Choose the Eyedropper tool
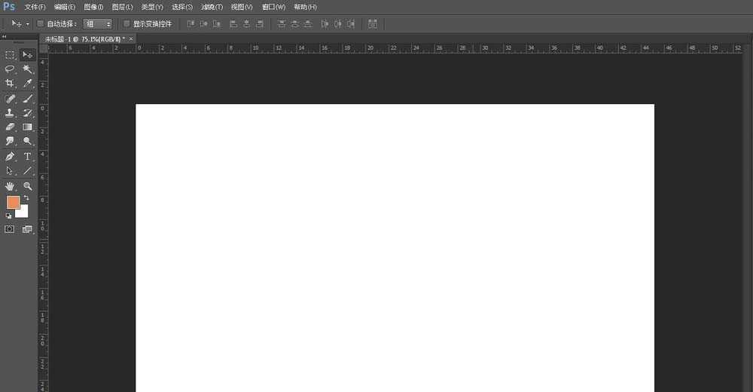Image resolution: width=753 pixels, height=392 pixels. pos(27,84)
